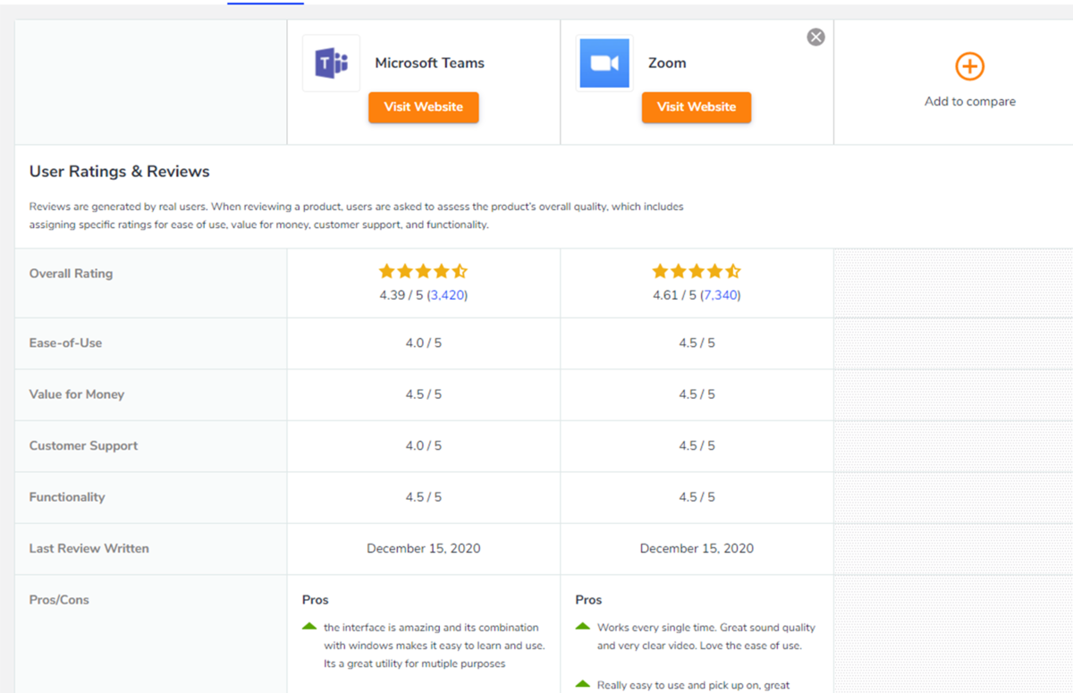Image resolution: width=1073 pixels, height=693 pixels.
Task: Click green arrow beside Teams interface review
Action: pos(309,627)
